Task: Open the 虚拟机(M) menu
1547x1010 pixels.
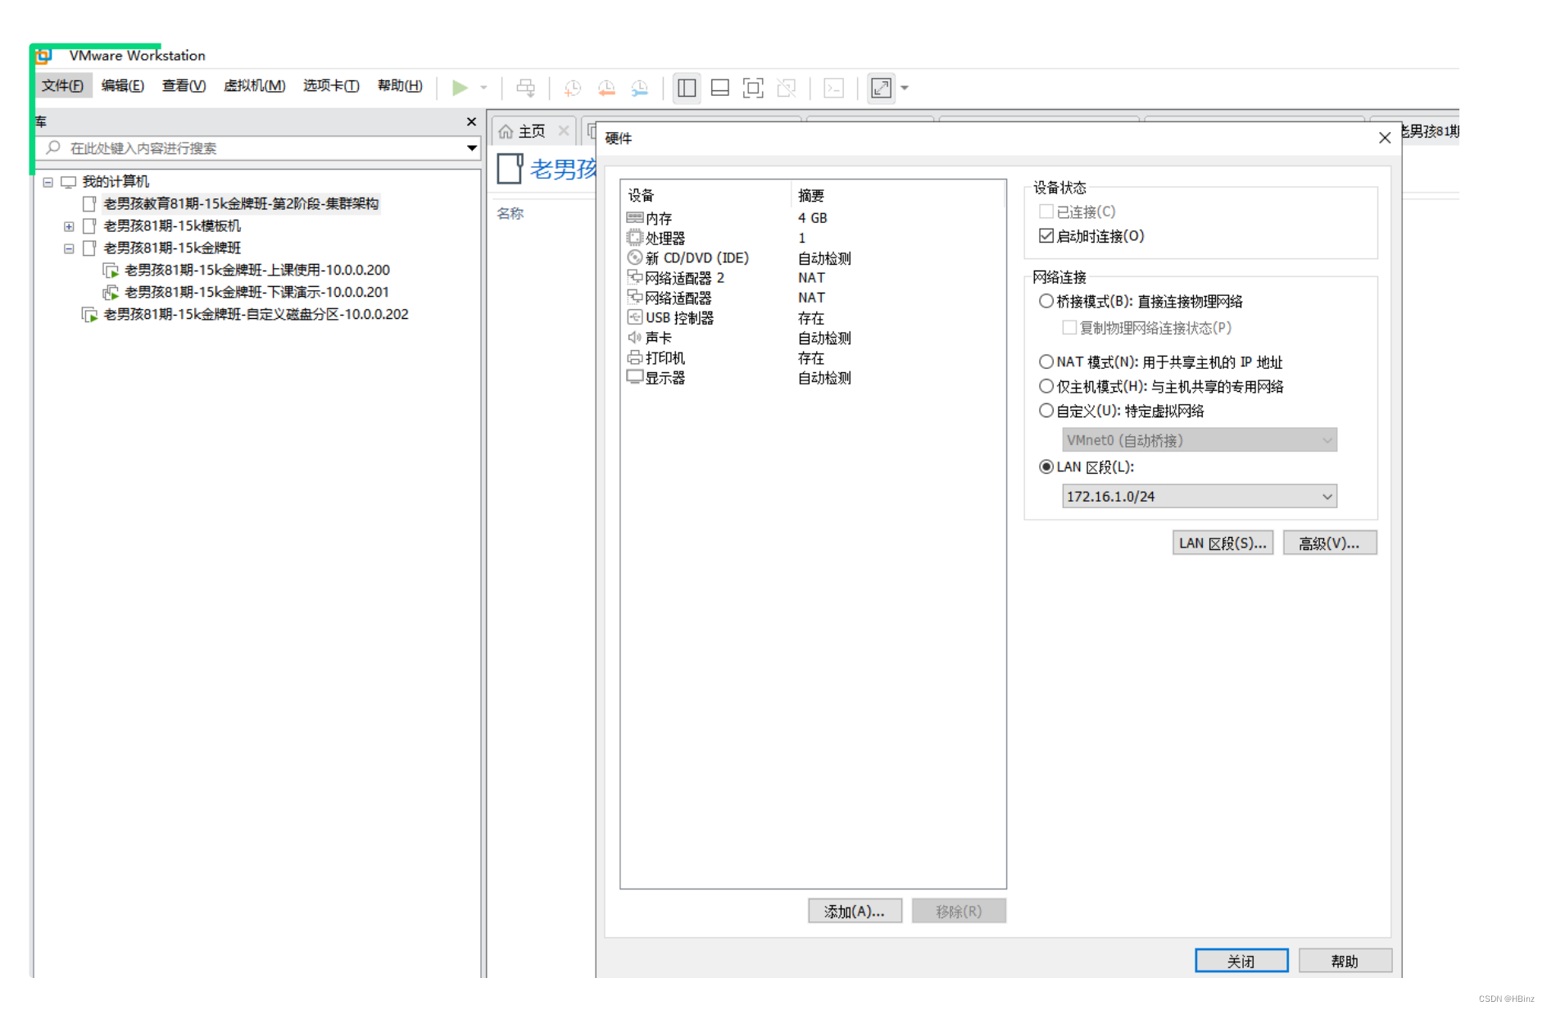Action: coord(254,85)
